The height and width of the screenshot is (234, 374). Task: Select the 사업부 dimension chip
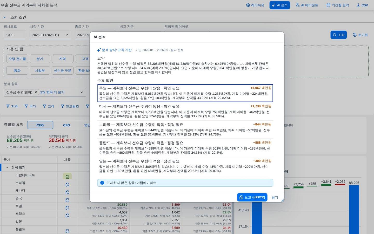pos(40,70)
